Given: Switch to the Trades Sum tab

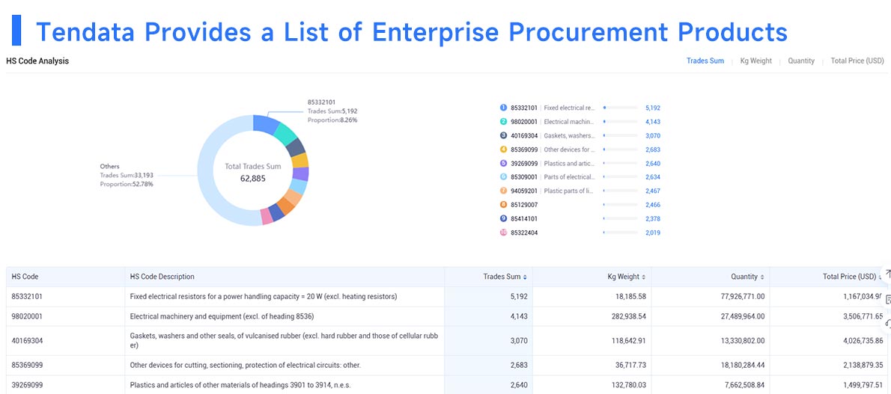Looking at the screenshot, I should [x=705, y=61].
